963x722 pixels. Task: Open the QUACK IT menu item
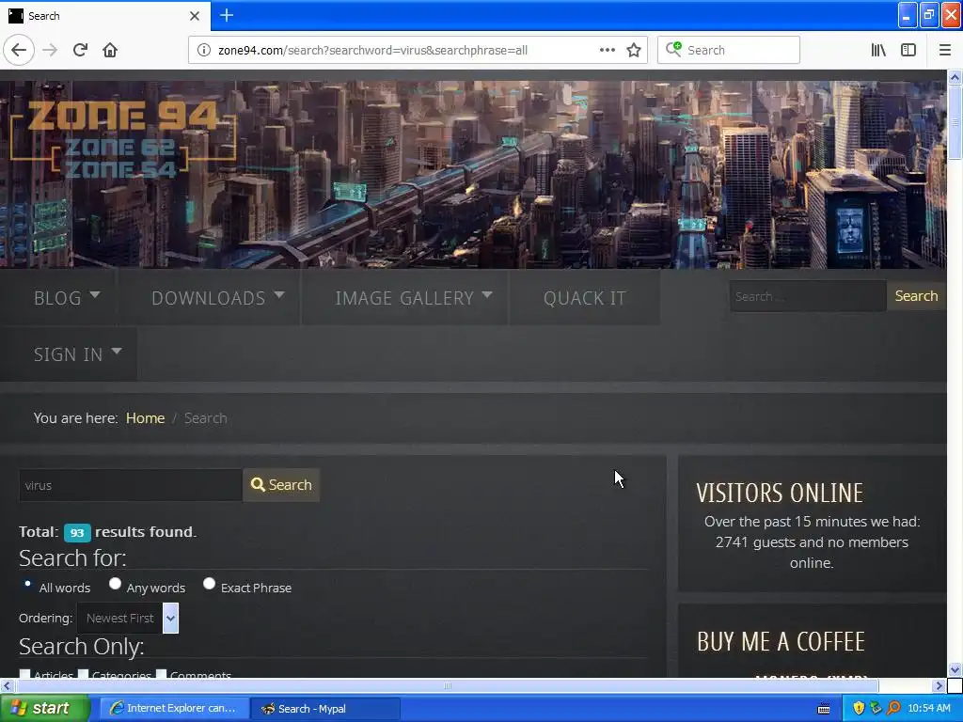point(585,298)
